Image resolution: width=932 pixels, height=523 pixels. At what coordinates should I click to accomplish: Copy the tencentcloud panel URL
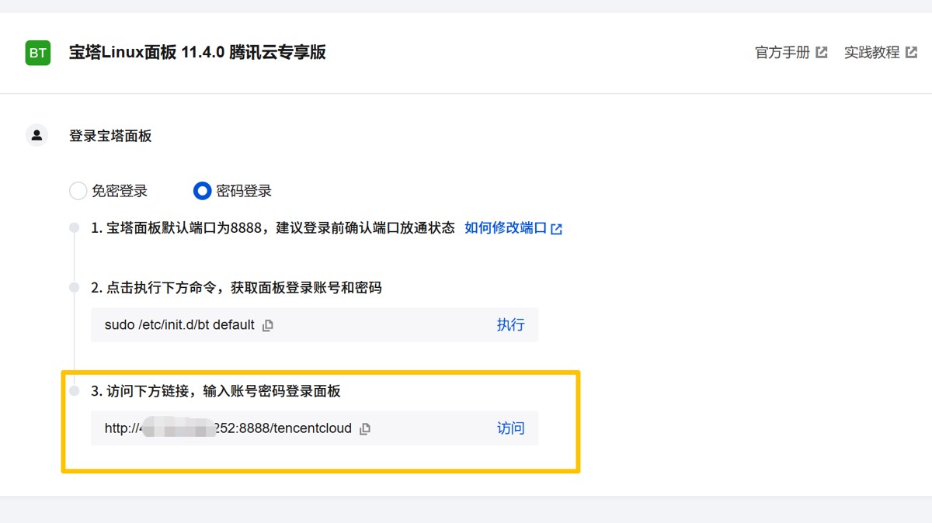[365, 428]
